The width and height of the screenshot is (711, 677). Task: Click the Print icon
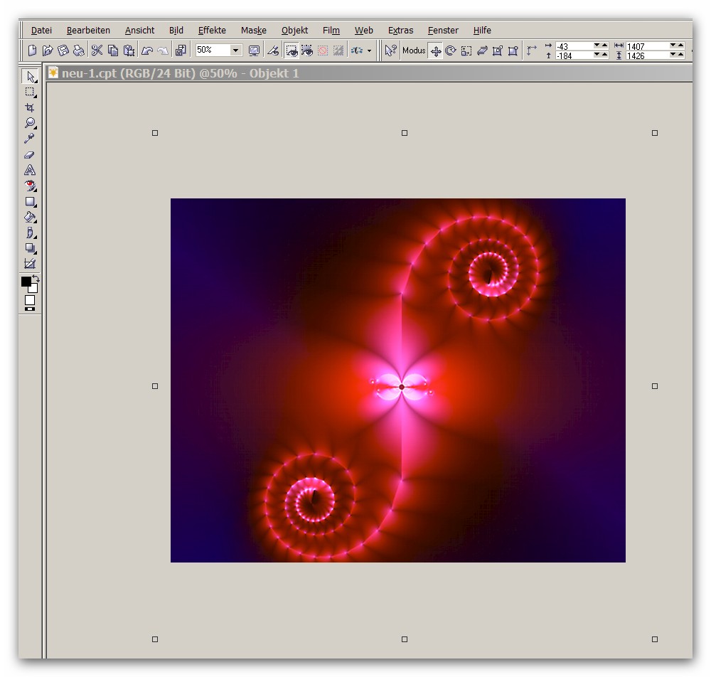[x=79, y=50]
